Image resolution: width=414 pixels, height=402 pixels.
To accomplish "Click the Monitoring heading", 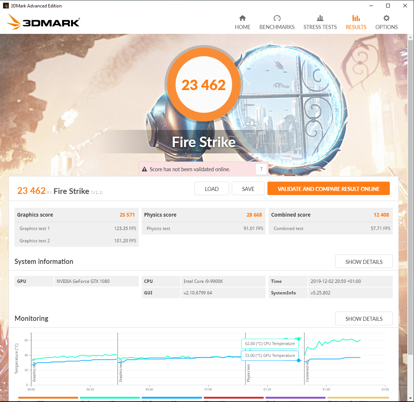I will 31,318.
